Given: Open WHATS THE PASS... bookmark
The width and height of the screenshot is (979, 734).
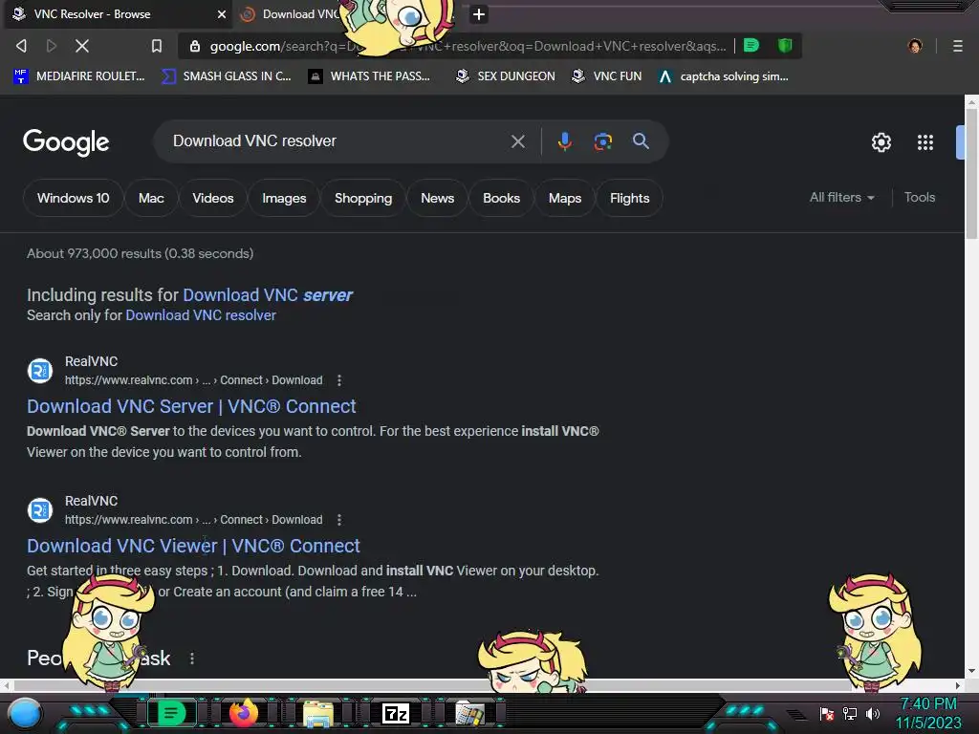Looking at the screenshot, I should (369, 76).
